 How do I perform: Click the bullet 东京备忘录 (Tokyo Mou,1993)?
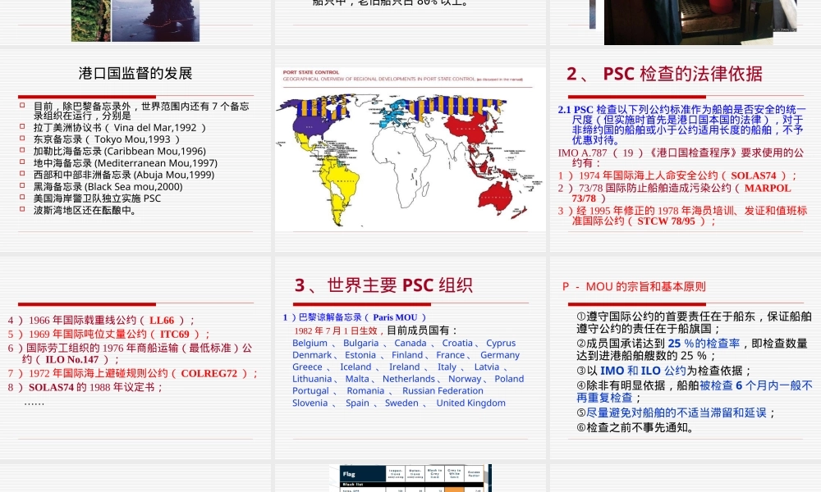107,139
